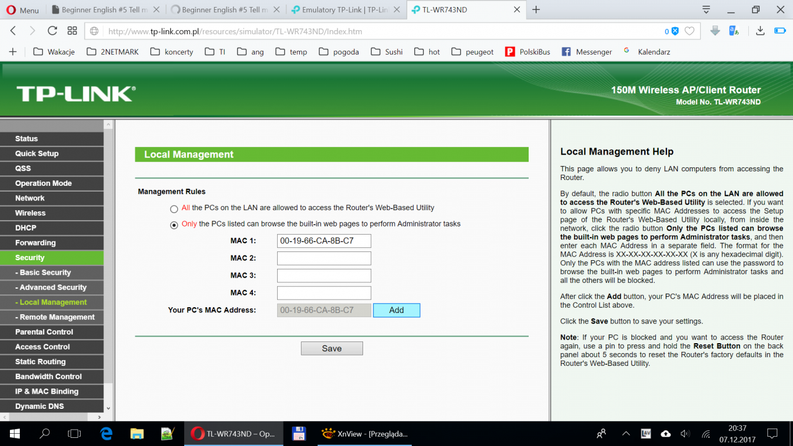Close the TL-WR743ND tab
This screenshot has height=446, width=793.
click(x=517, y=10)
